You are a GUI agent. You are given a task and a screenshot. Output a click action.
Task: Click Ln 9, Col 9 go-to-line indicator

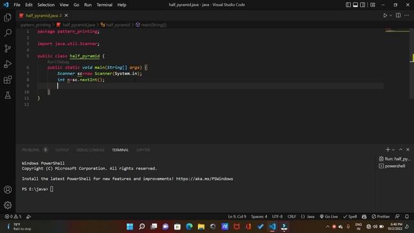coord(237,217)
